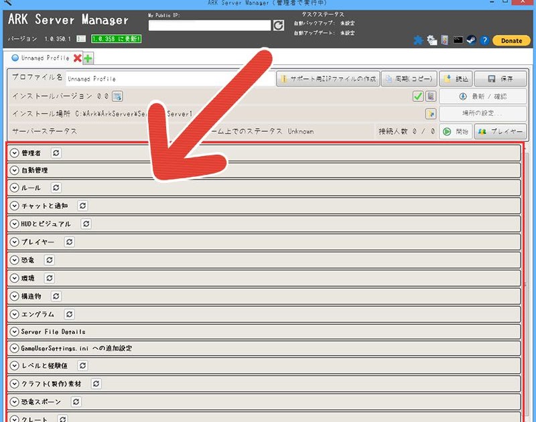Open the blue help question mark
Image resolution: width=536 pixels, height=422 pixels.
click(x=484, y=40)
